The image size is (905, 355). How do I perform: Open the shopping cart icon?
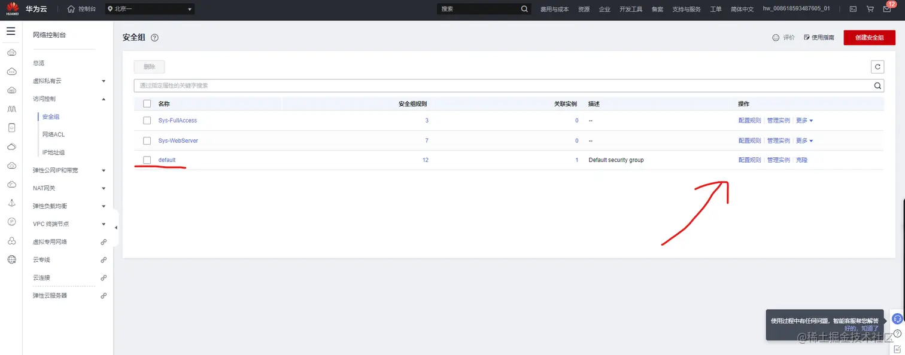[x=870, y=9]
